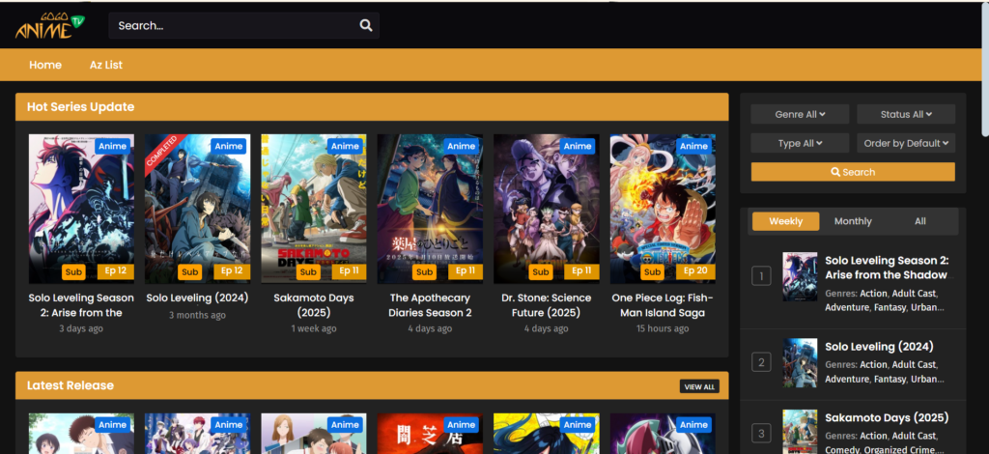989x454 pixels.
Task: Click '3 months ago' under Solo Leveling (2024)
Action: tap(197, 315)
